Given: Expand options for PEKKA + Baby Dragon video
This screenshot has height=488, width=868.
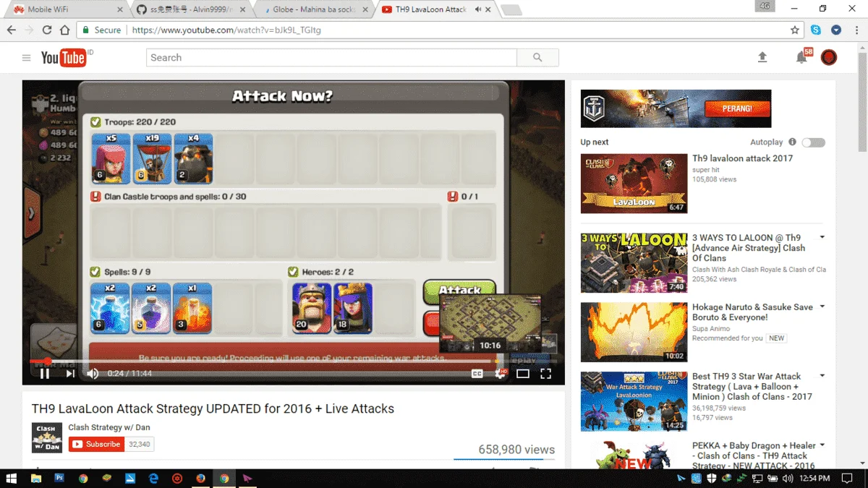Looking at the screenshot, I should coord(822,445).
